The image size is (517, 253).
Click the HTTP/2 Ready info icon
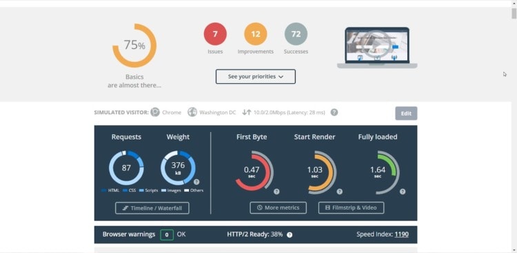(290, 235)
